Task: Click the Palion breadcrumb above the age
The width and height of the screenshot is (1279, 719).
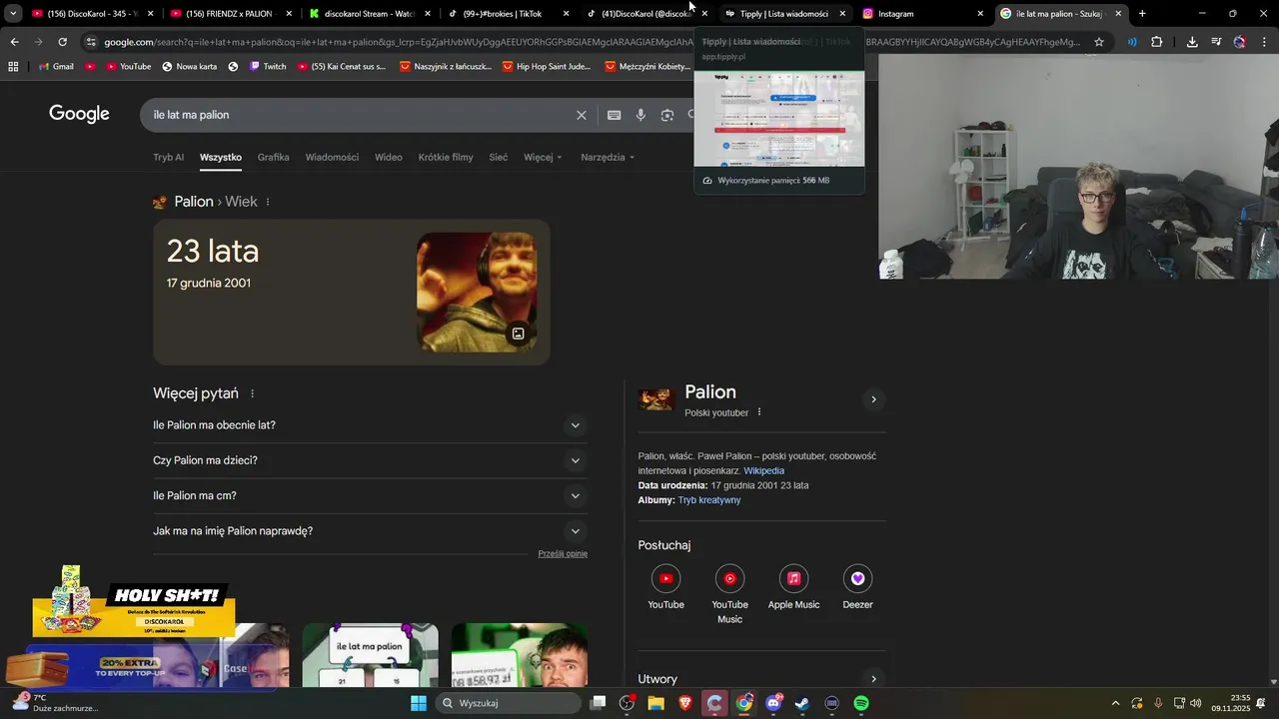Action: pos(193,202)
